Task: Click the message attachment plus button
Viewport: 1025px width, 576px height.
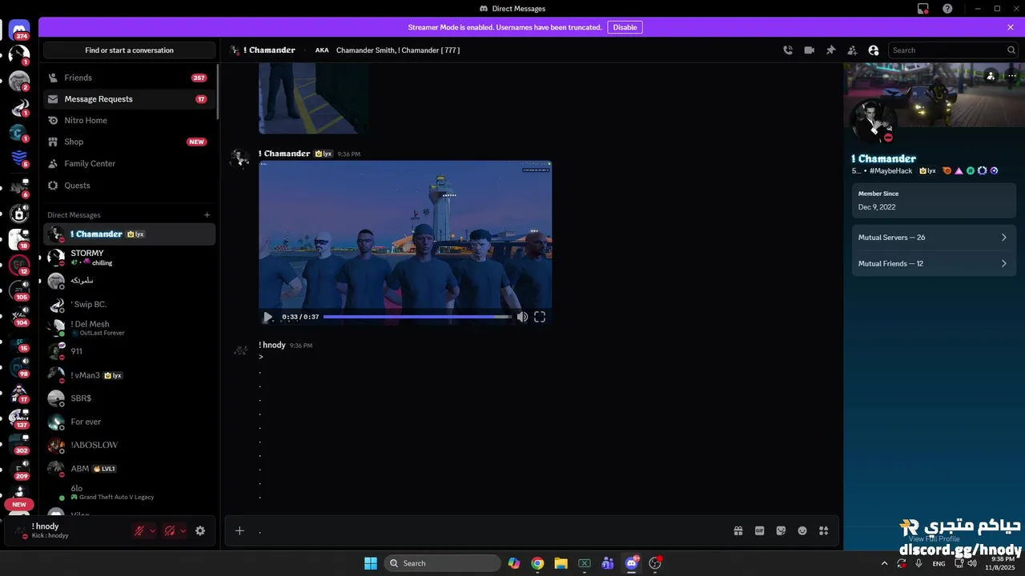Action: (x=239, y=530)
